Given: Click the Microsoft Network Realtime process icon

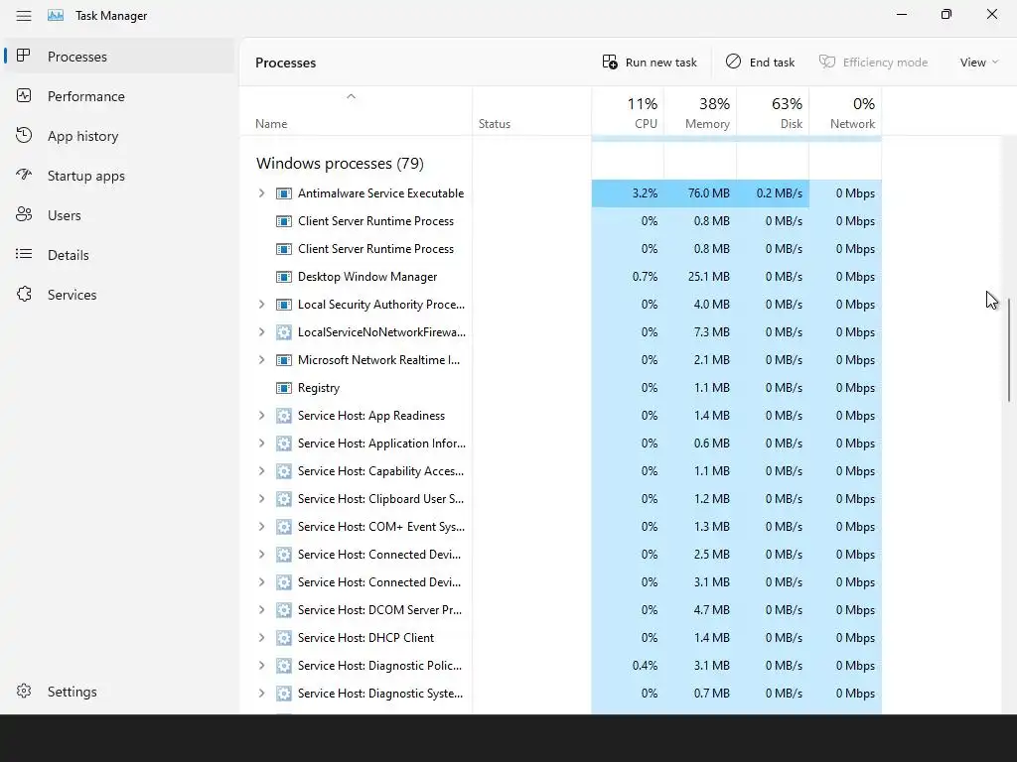Looking at the screenshot, I should click(283, 359).
